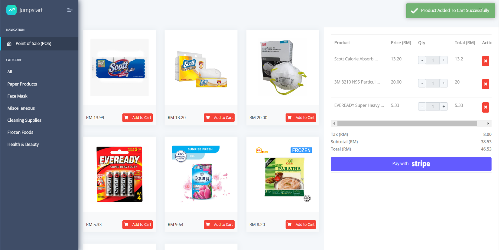
Task: Decrease quantity of 3M 8210 N95 mask
Action: 422,83
